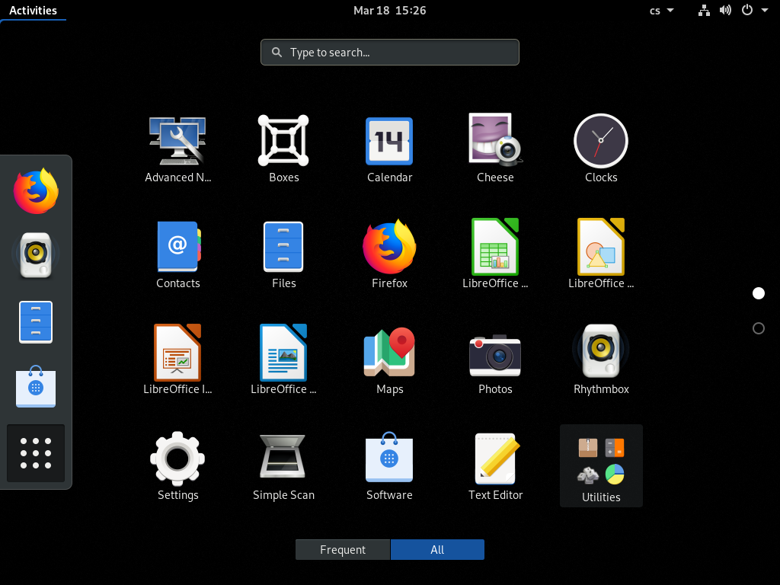
Task: Click the power icon in top bar
Action: (747, 11)
